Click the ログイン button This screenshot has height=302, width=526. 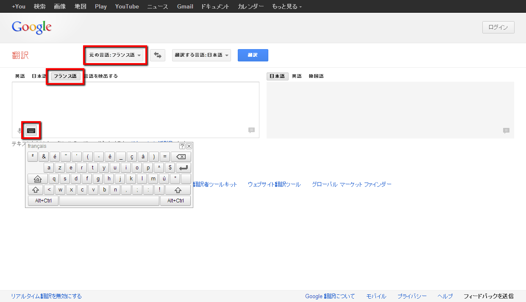pyautogui.click(x=498, y=27)
